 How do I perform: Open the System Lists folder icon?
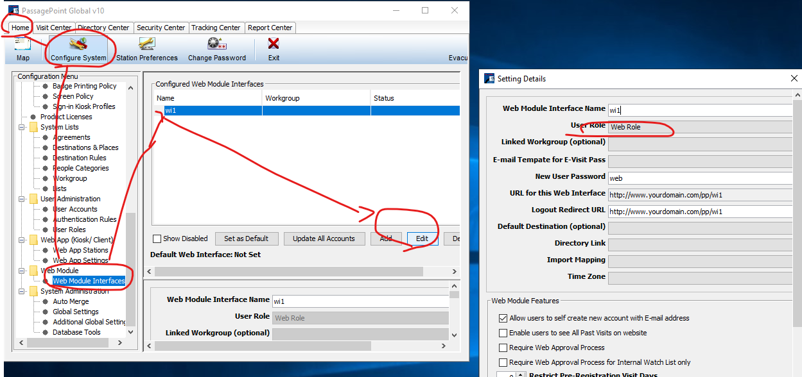[33, 127]
